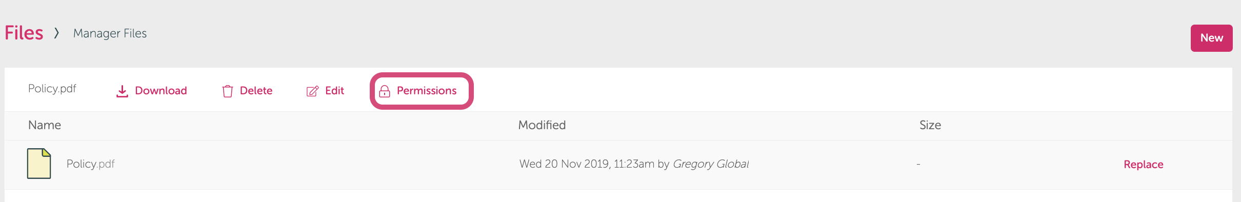This screenshot has height=202, width=1241.
Task: Click the download arrow icon
Action: click(x=122, y=91)
